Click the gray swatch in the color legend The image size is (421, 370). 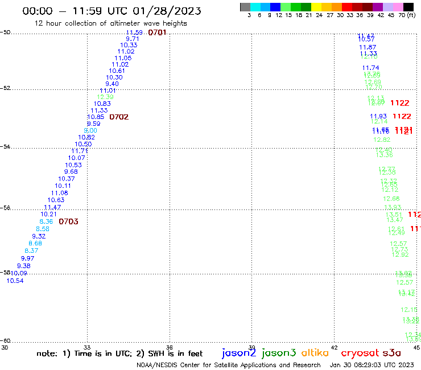click(245, 7)
